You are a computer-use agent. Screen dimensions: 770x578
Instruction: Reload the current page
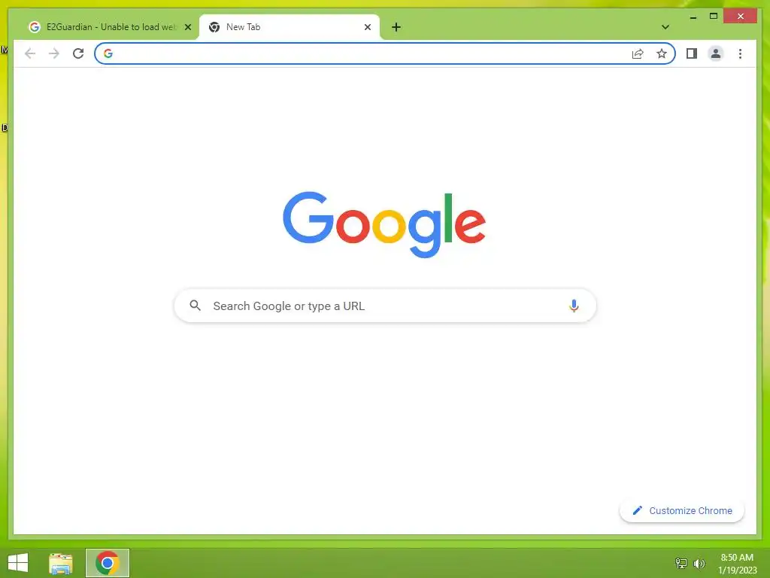click(x=78, y=53)
